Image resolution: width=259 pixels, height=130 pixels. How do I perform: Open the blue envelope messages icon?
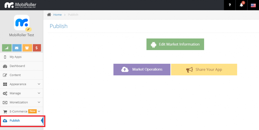coord(17,48)
